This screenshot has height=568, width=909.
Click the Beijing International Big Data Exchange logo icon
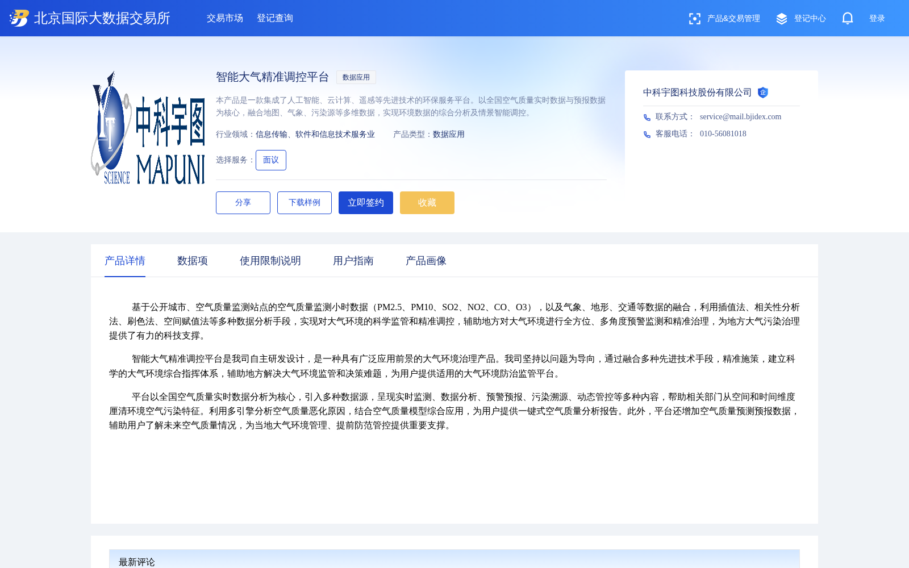[19, 18]
